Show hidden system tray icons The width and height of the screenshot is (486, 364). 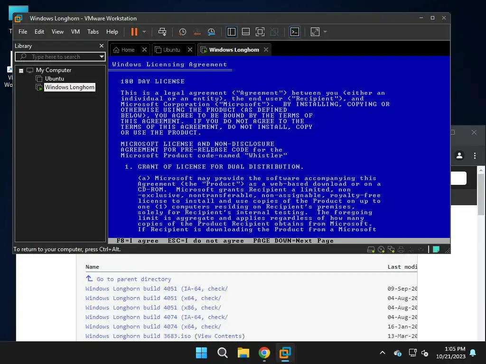[383, 353]
